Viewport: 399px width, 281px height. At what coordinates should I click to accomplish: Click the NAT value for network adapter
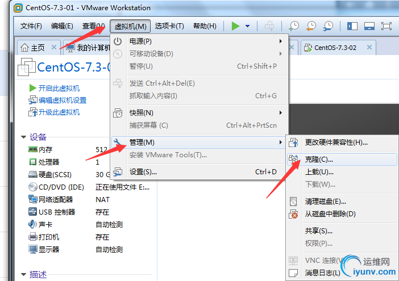(x=102, y=200)
